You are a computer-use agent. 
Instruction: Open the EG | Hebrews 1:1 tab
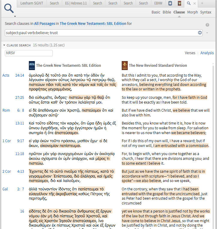[76, 3]
